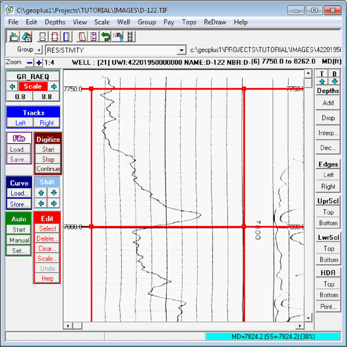Click the Zoom plus icon
The height and width of the screenshot is (347, 347).
[39, 63]
